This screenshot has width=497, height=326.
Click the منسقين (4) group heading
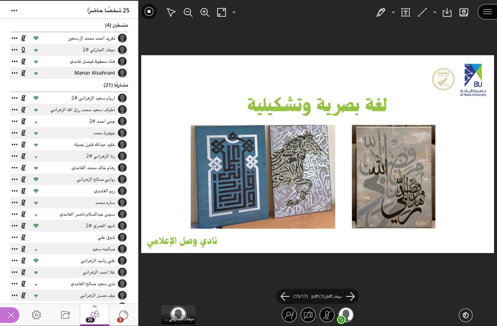pos(116,25)
